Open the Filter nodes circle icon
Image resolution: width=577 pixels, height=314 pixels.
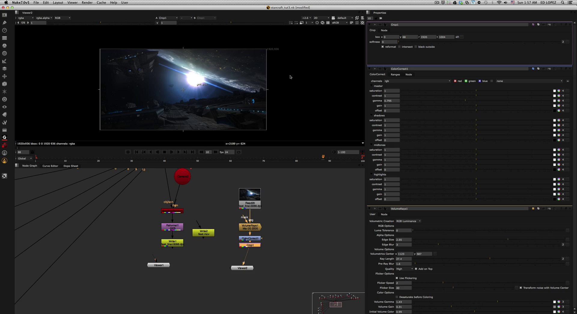(x=5, y=53)
